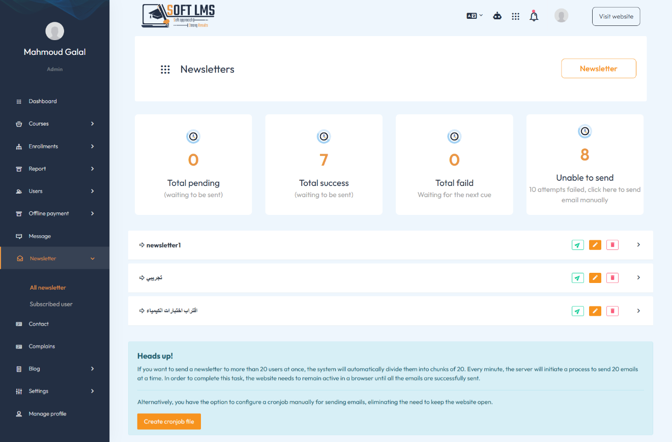Delete the اقتراب اختبارات الكيمياء newsletter
The width and height of the screenshot is (672, 442).
coord(612,311)
